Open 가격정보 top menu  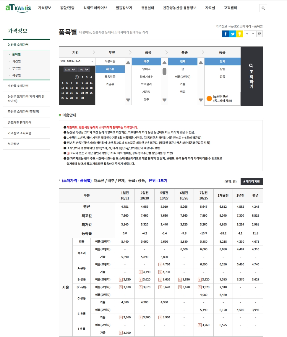pos(45,8)
